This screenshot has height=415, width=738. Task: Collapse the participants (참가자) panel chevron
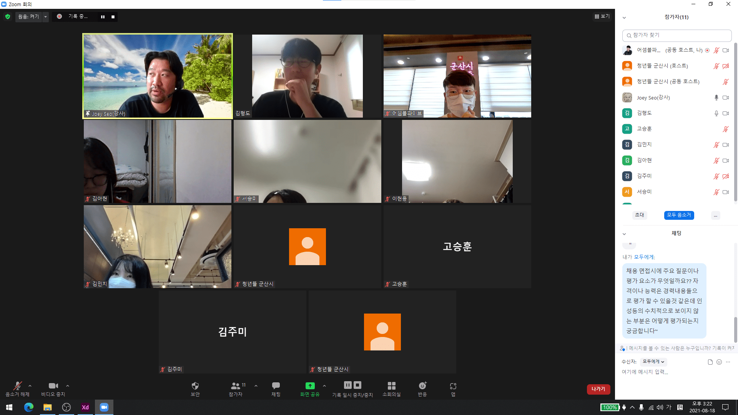[624, 18]
